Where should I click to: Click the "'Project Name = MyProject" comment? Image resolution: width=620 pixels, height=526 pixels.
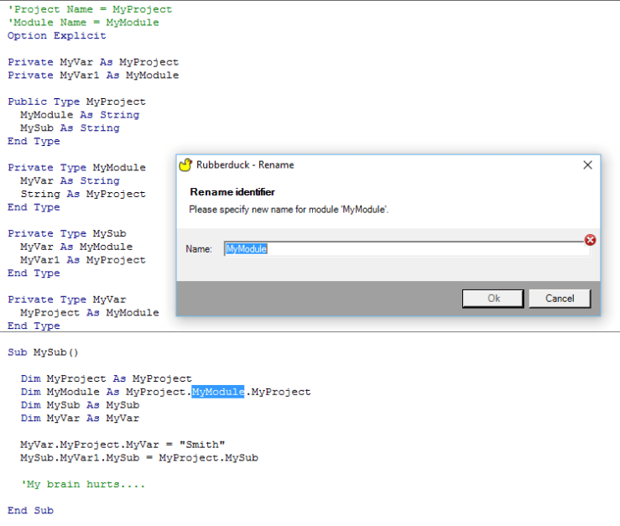(90, 9)
